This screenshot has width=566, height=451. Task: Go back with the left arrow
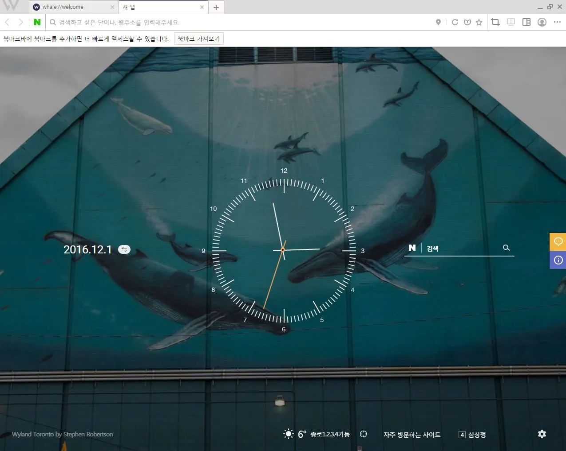[x=7, y=22]
